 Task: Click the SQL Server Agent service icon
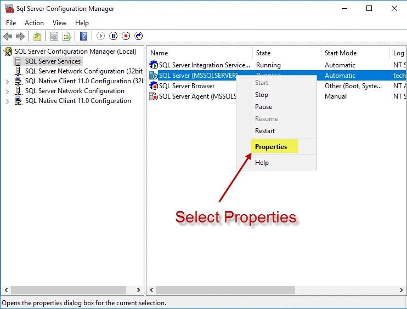tap(154, 96)
